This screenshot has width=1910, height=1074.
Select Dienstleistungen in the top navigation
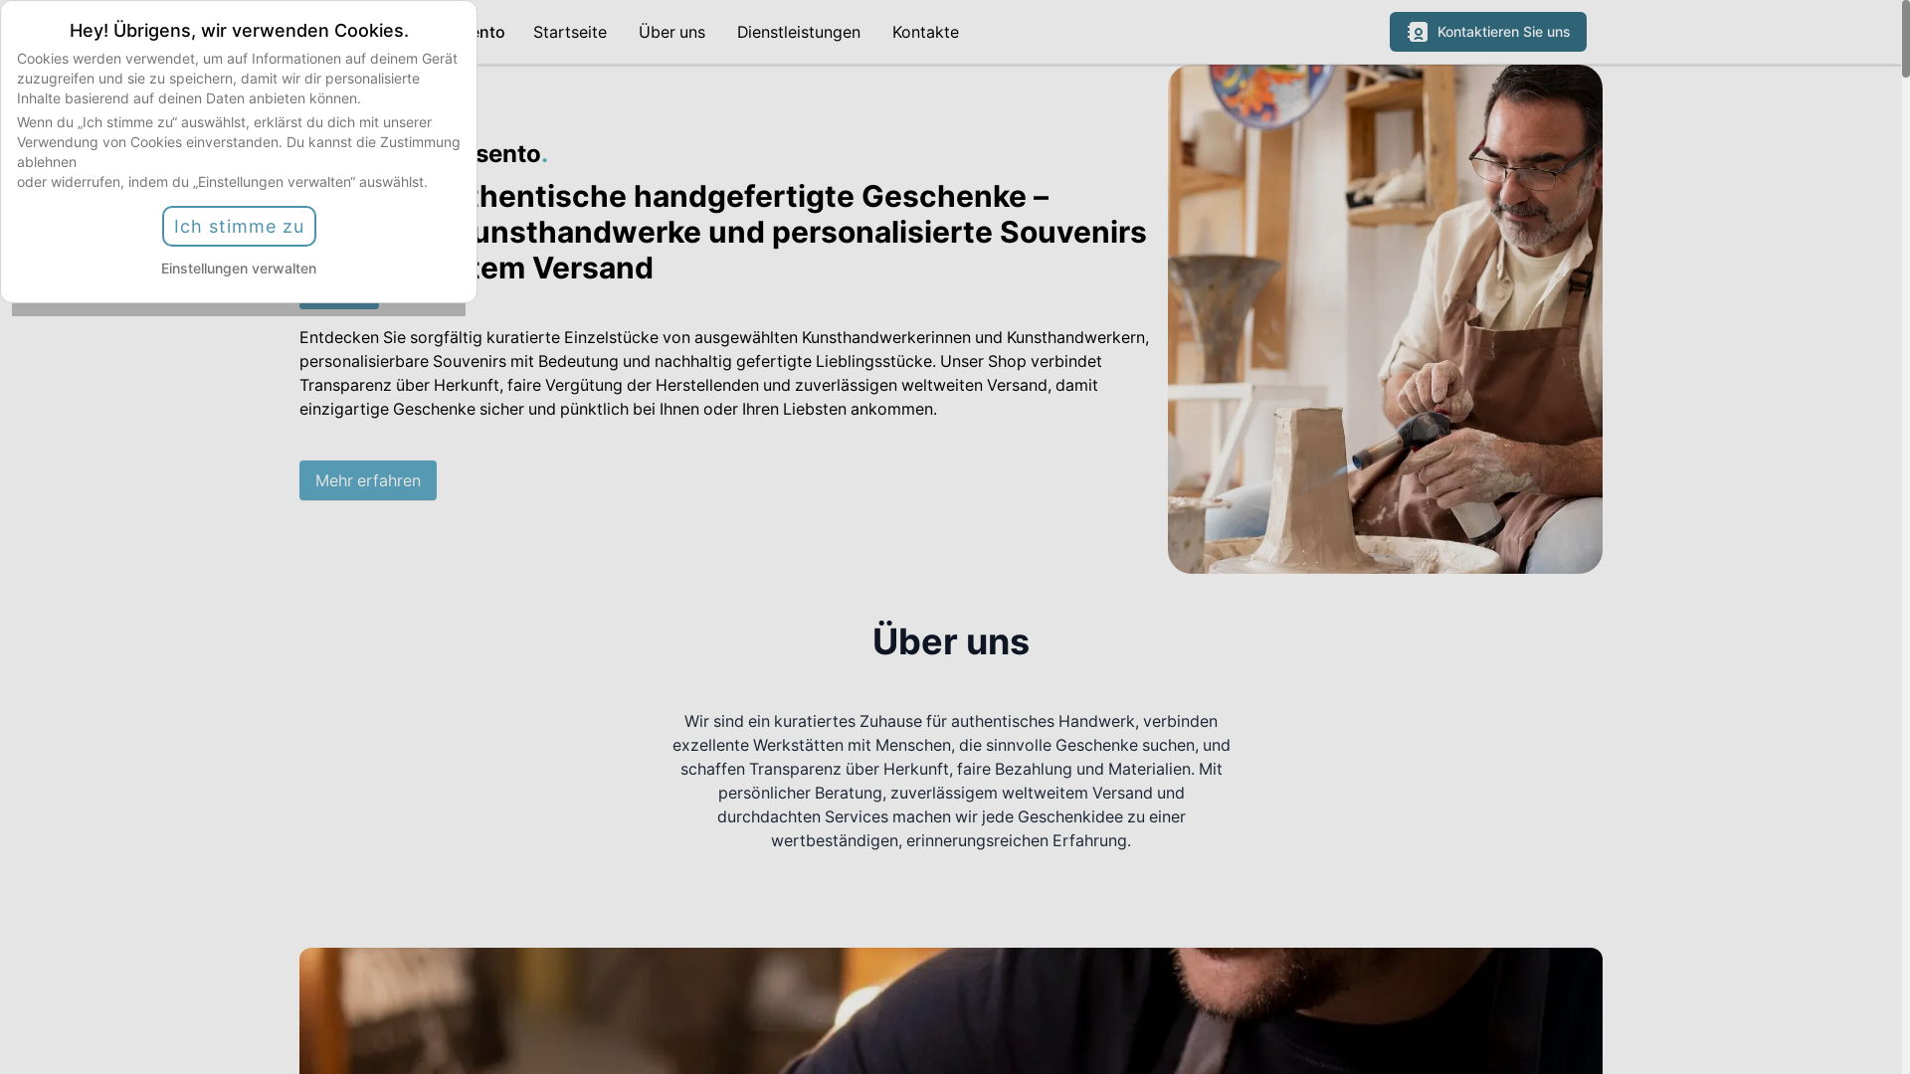pos(799,32)
